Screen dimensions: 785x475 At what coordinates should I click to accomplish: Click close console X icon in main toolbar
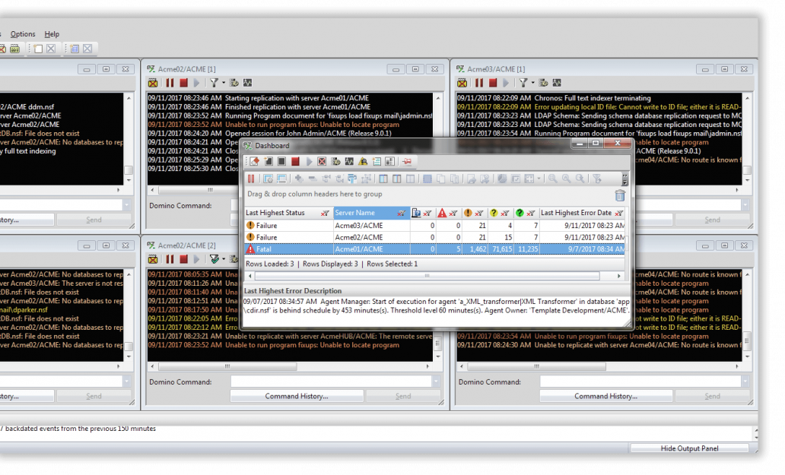(51, 49)
